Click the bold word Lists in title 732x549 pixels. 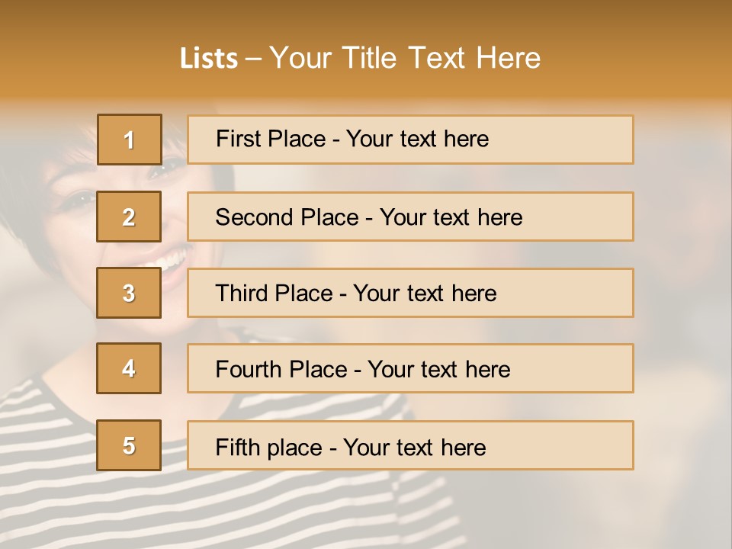208,58
